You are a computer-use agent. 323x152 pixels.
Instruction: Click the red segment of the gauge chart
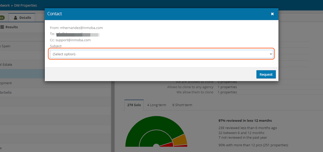point(167,145)
